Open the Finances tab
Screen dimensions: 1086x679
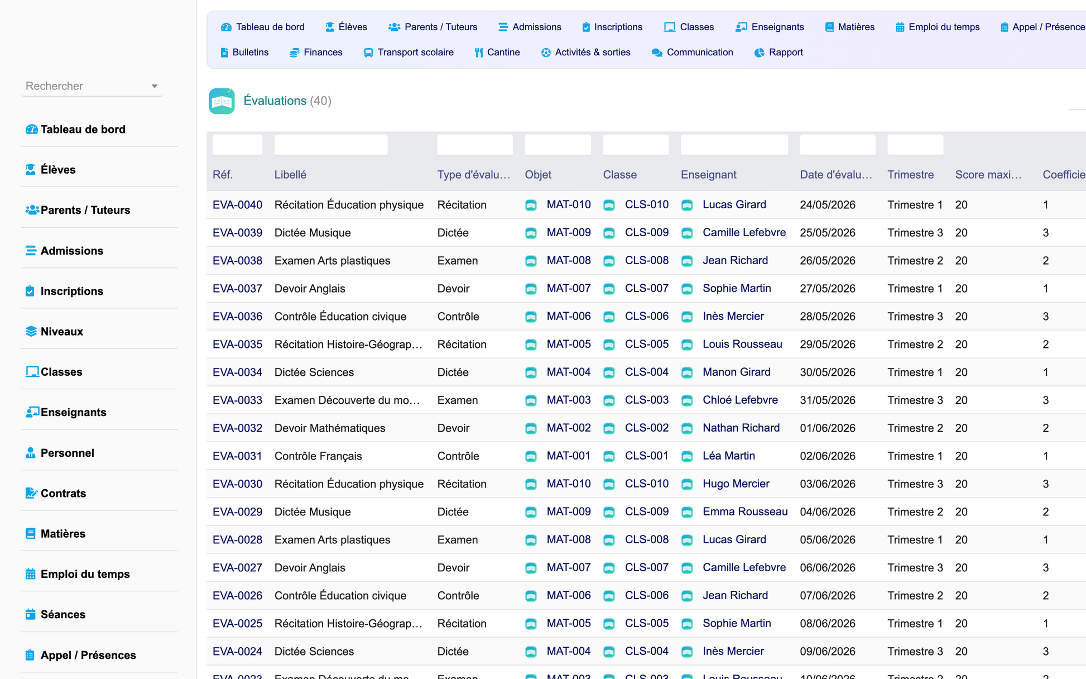316,52
